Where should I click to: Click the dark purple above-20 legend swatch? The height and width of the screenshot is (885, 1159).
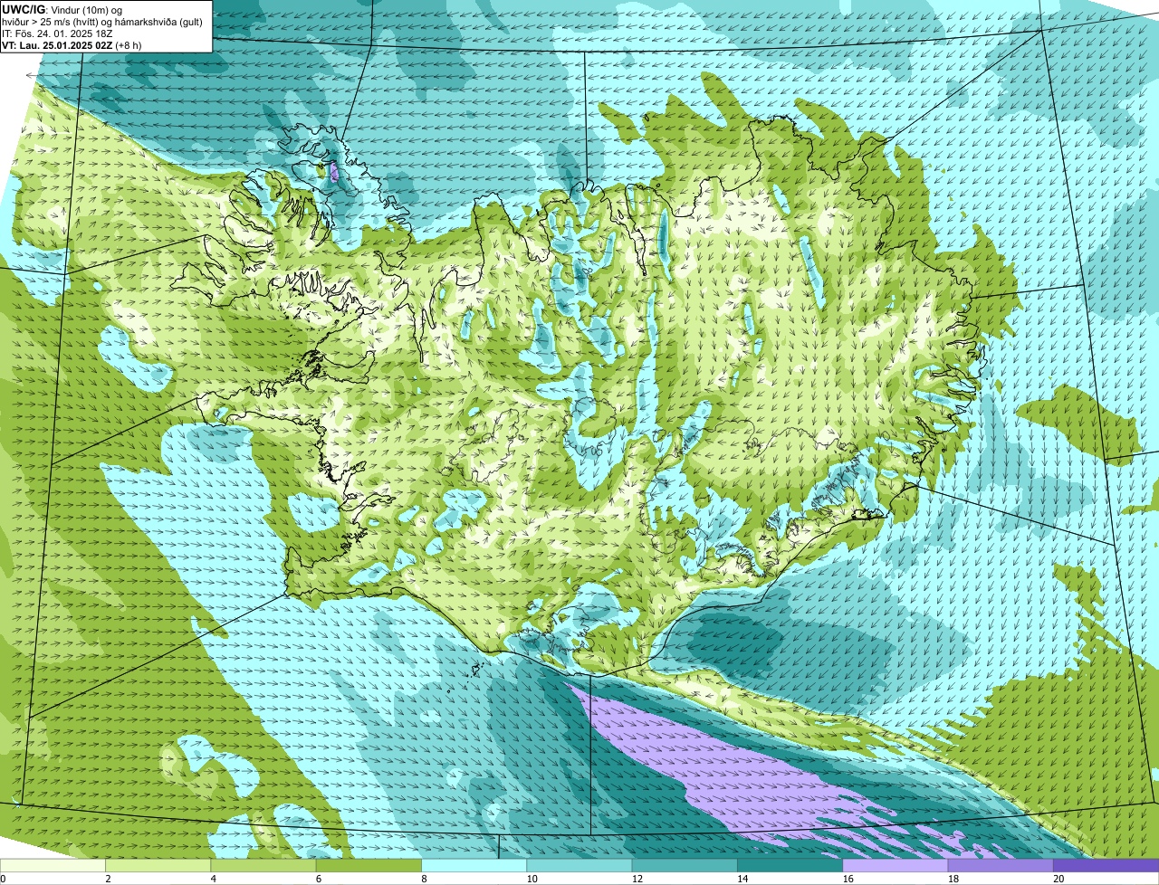[x=1106, y=865]
